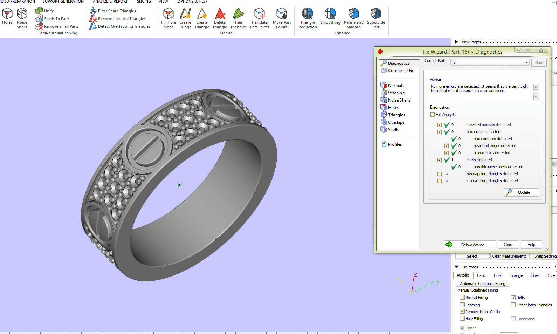Select the Trim Triangles tool

coord(239,19)
